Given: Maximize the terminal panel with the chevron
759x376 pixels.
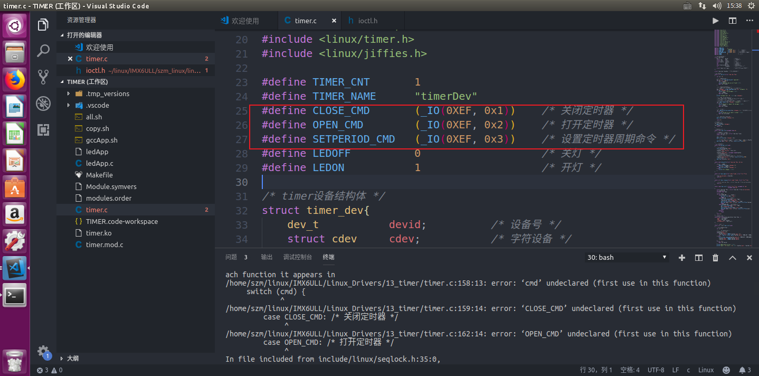Looking at the screenshot, I should coord(733,258).
